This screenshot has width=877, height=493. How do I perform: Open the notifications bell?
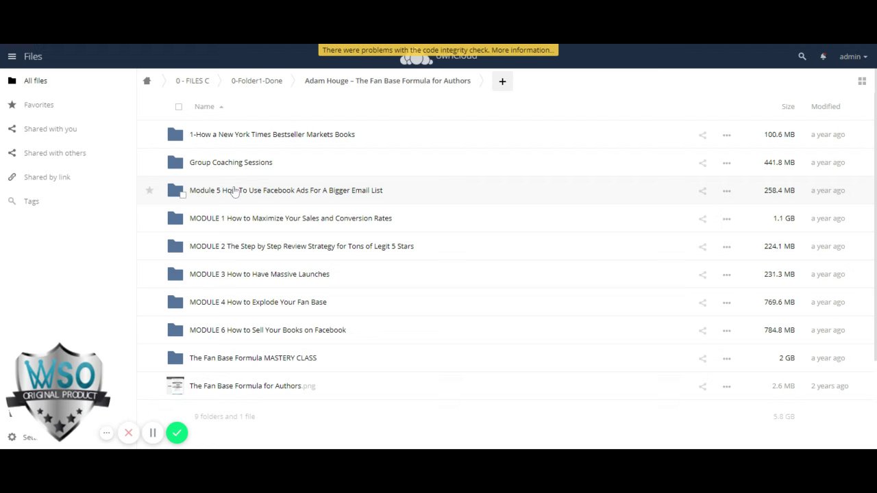click(823, 57)
